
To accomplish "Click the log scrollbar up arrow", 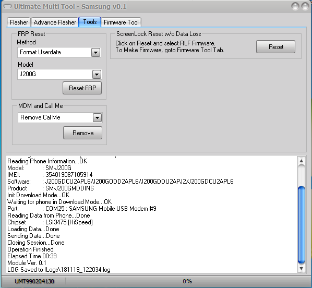I will pyautogui.click(x=302, y=161).
